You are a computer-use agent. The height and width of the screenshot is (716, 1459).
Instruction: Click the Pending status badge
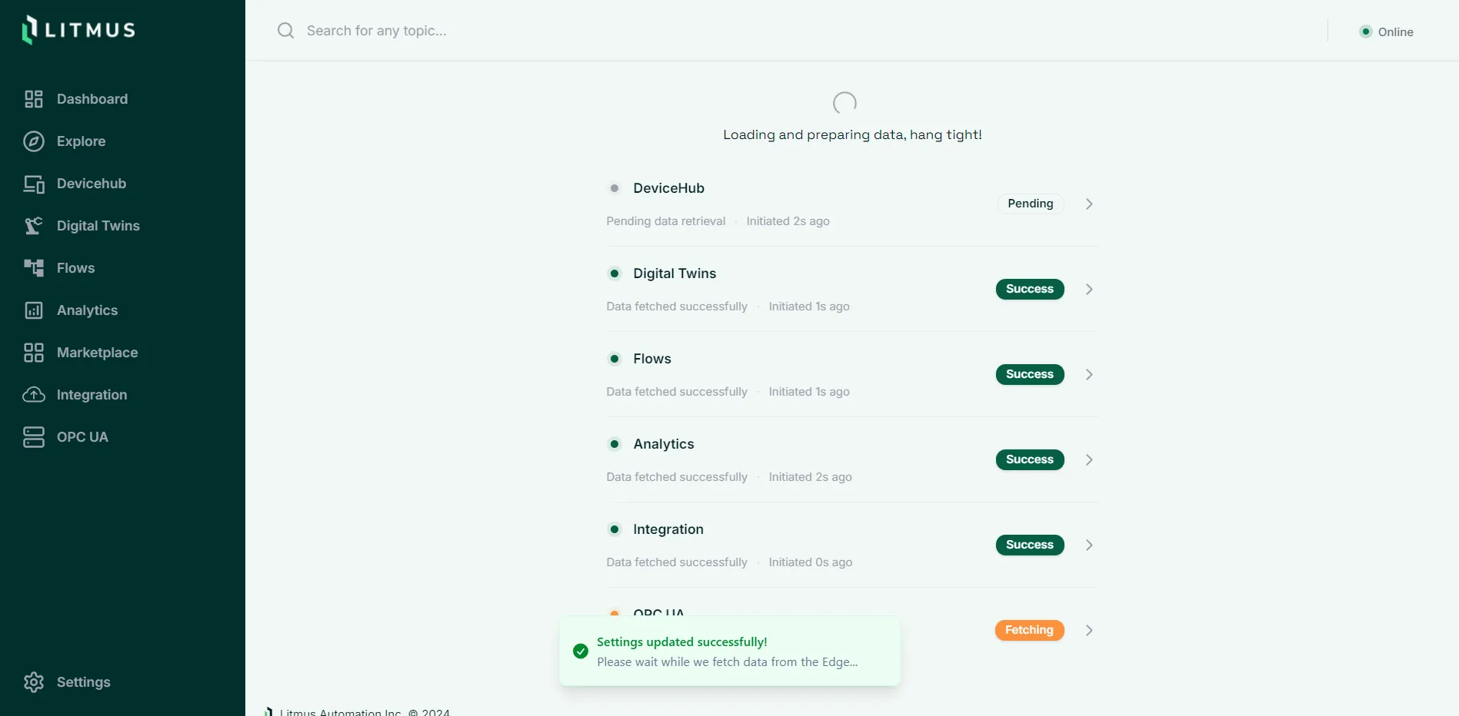tap(1031, 204)
